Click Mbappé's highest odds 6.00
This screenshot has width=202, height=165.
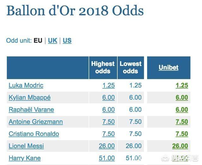click(108, 97)
